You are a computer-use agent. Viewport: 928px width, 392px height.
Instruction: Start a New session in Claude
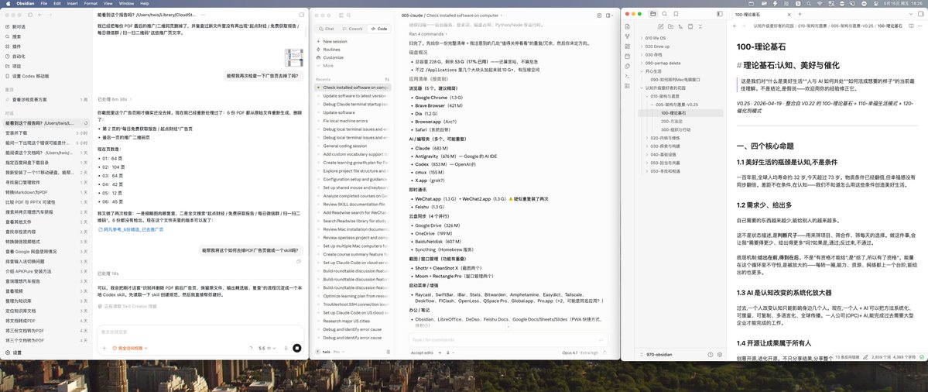(x=335, y=42)
